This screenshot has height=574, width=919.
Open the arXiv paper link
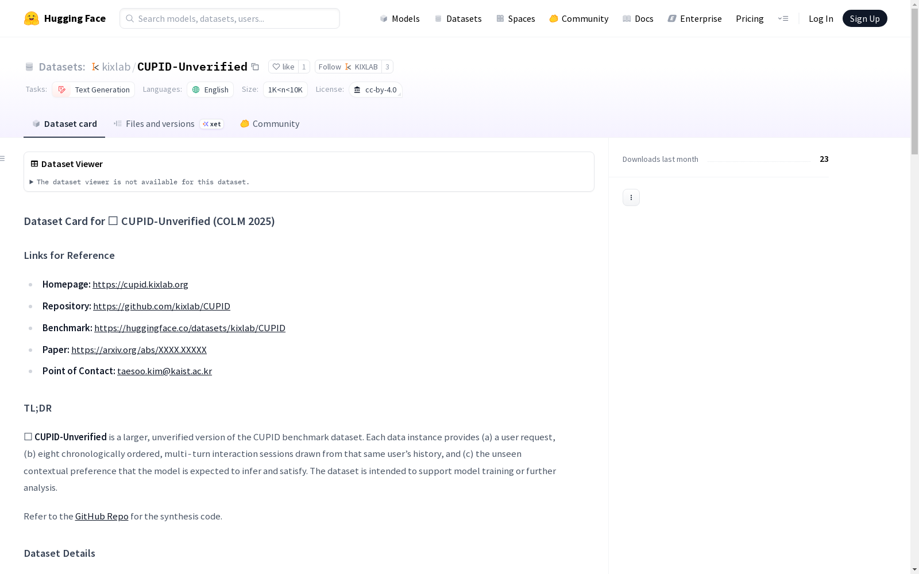[x=139, y=350]
